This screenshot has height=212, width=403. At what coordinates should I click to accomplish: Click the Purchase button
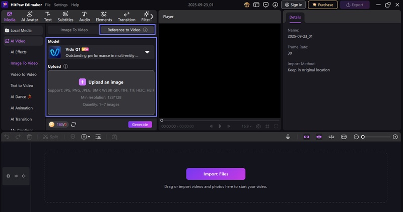tap(322, 5)
